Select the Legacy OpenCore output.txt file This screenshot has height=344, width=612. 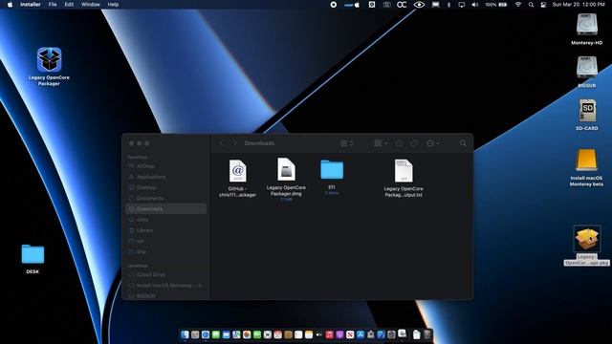coord(404,170)
